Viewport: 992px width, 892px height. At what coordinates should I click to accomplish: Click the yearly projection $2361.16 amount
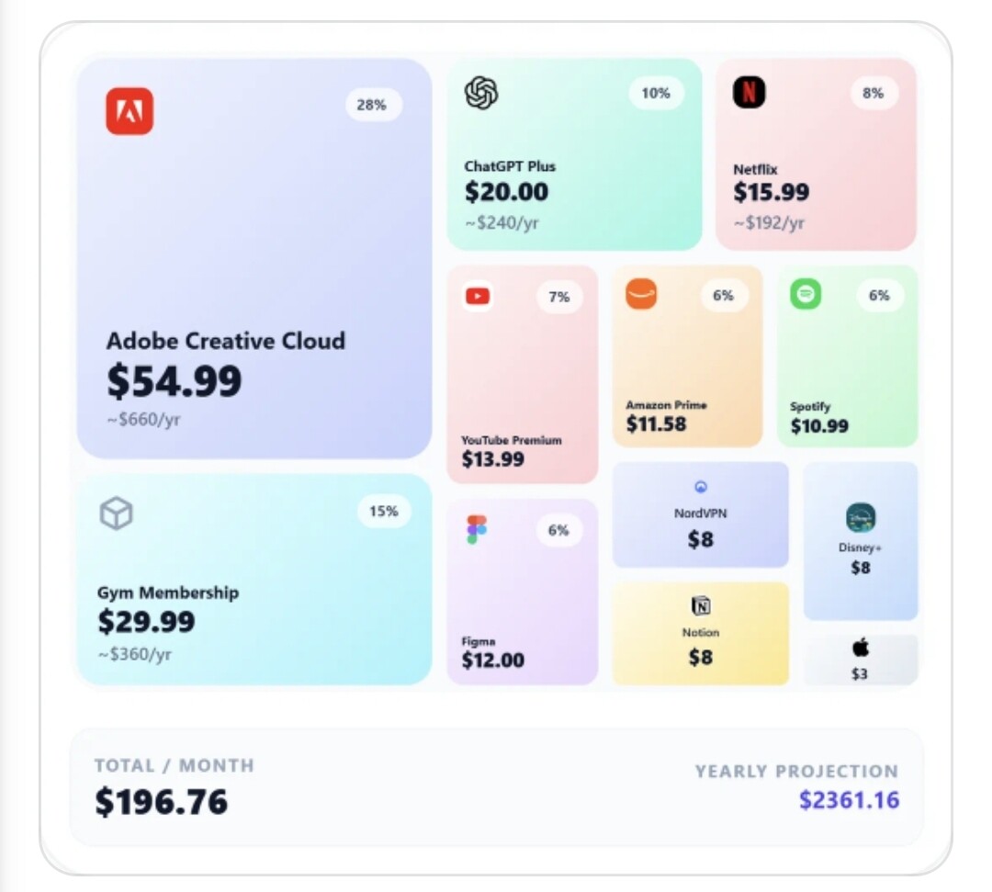(849, 800)
